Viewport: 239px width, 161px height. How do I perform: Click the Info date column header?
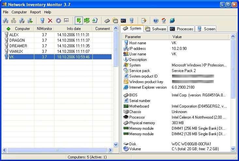(x=74, y=29)
